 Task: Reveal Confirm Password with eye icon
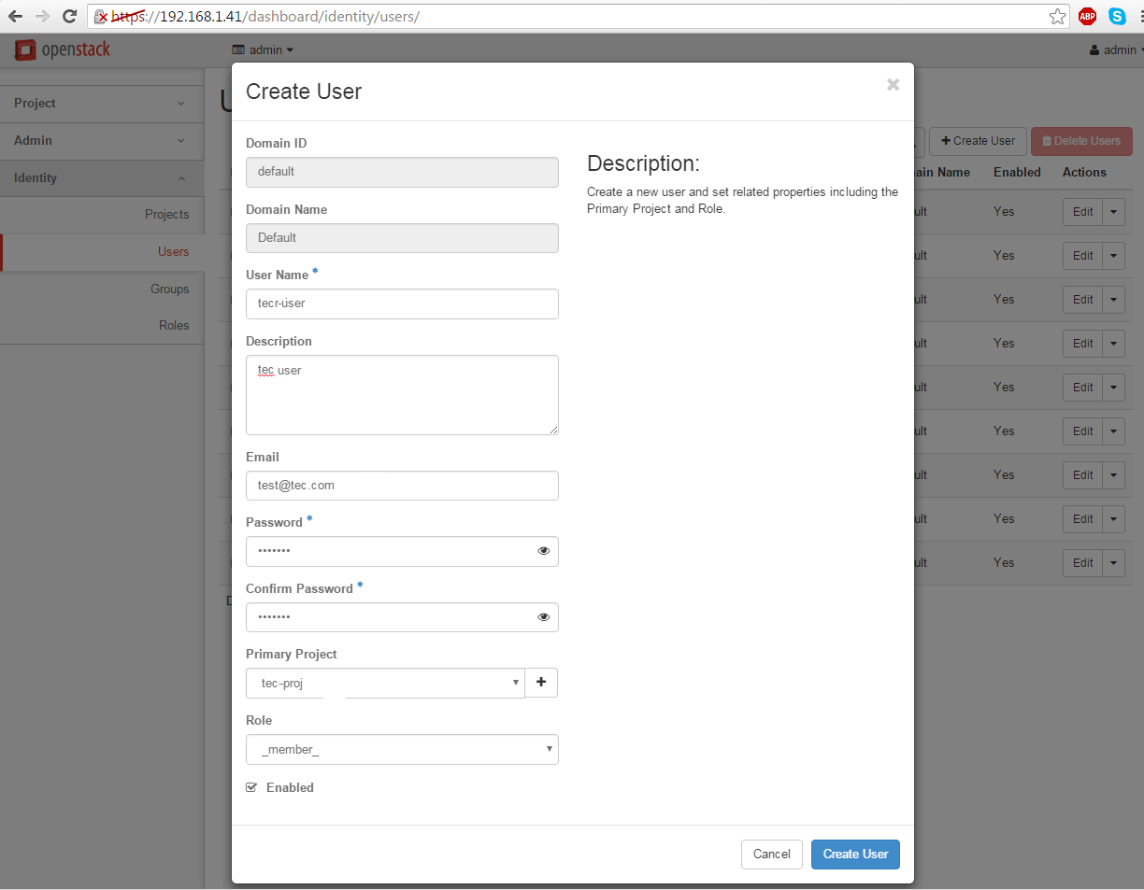pyautogui.click(x=544, y=617)
